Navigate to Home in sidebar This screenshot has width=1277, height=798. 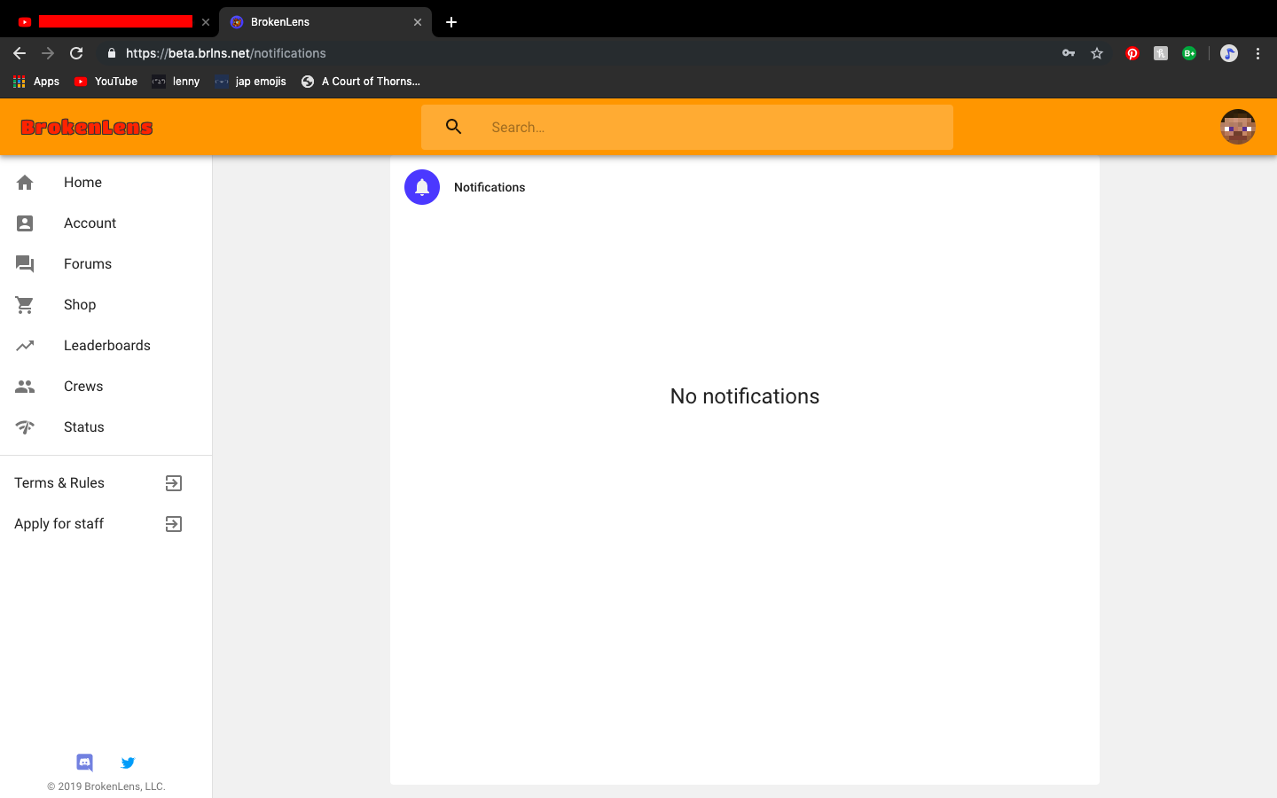point(106,183)
